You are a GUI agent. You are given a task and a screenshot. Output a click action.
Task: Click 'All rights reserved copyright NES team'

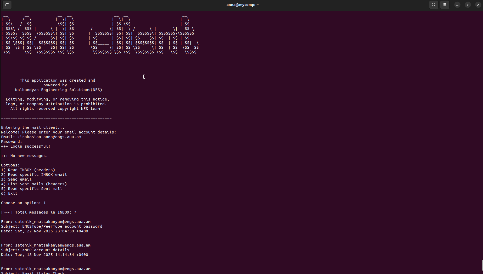(55, 109)
